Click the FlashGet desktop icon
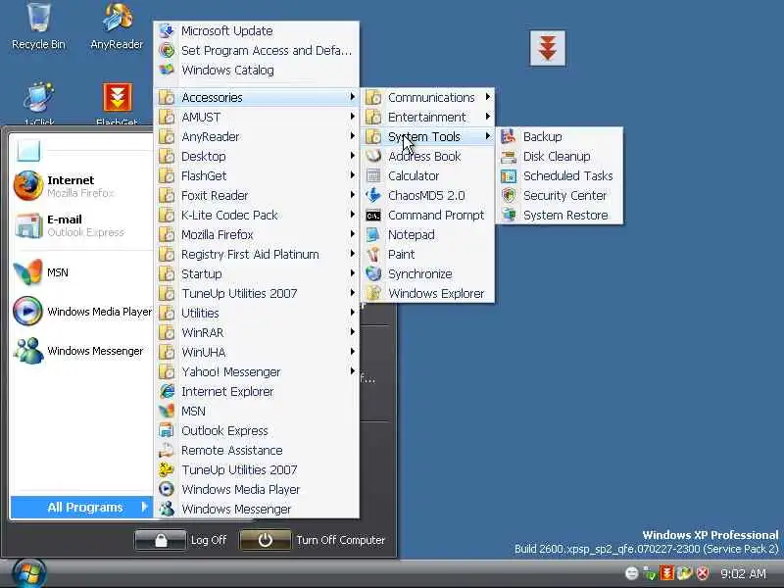This screenshot has height=588, width=784. click(117, 97)
